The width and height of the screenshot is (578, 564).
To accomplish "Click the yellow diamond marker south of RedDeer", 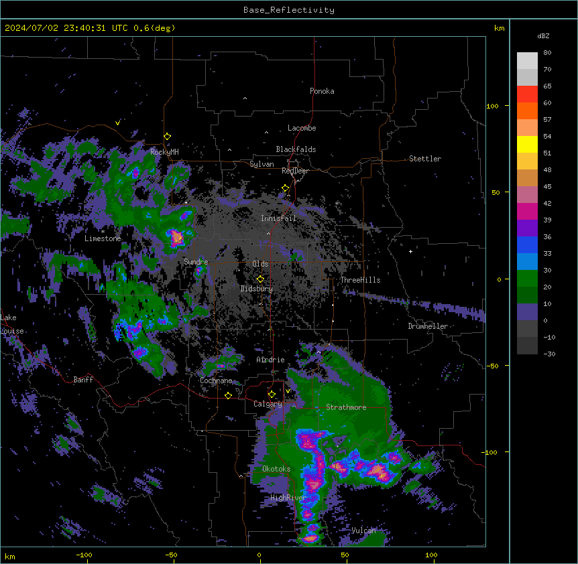I will coord(286,188).
